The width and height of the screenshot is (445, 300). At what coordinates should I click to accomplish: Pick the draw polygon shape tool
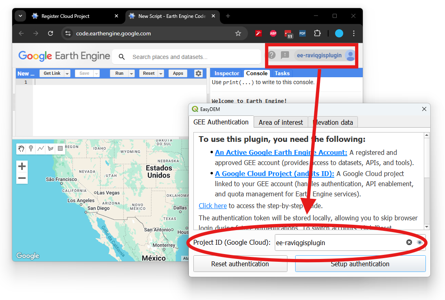50,149
